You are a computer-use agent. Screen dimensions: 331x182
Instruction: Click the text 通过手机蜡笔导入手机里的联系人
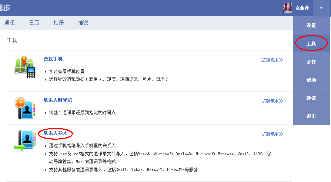(x=82, y=146)
